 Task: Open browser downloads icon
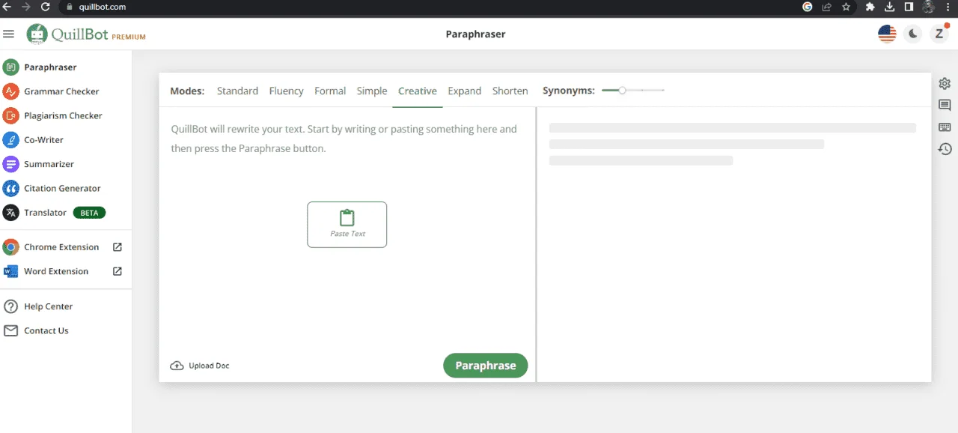(x=890, y=7)
